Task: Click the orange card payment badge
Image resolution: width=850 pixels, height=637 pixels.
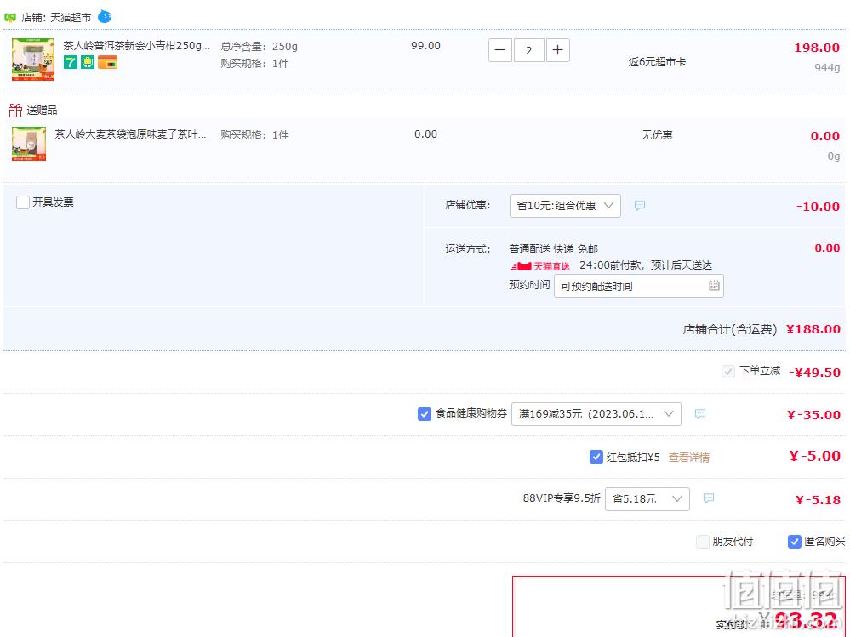Action: [x=107, y=62]
